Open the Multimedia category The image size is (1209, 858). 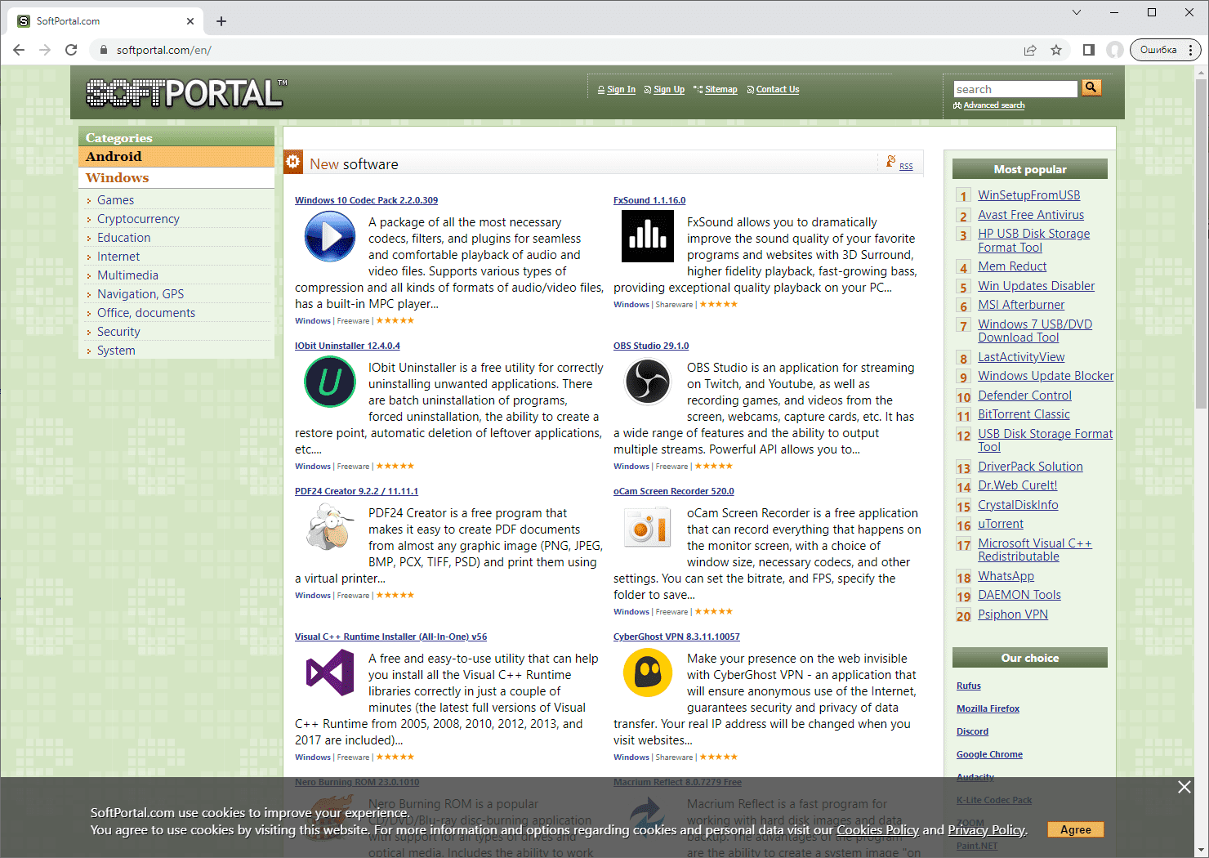click(x=127, y=275)
